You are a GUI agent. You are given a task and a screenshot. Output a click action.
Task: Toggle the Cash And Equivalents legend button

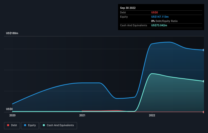point(58,125)
